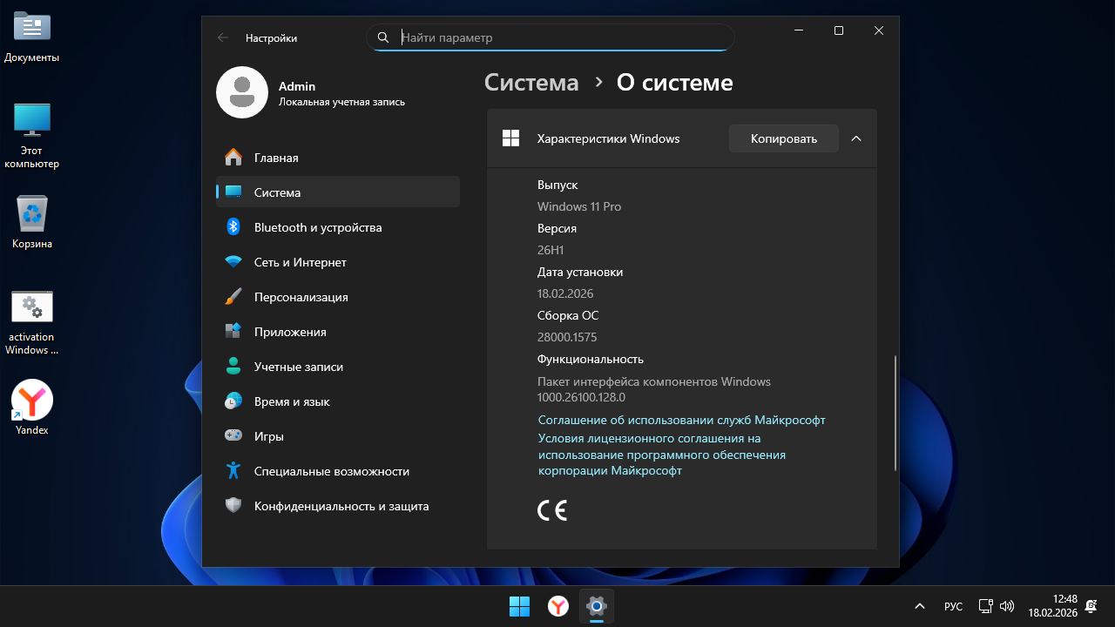
Task: Open Bluetooth и устройства settings section
Action: point(318,227)
